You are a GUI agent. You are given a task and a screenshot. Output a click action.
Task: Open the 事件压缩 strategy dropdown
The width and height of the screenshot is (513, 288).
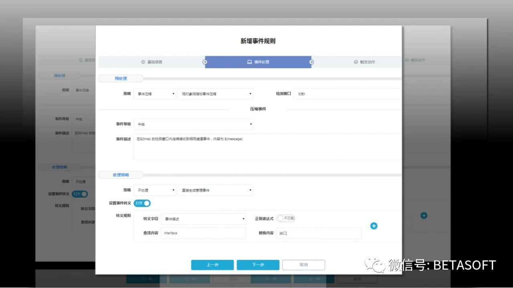[155, 94]
